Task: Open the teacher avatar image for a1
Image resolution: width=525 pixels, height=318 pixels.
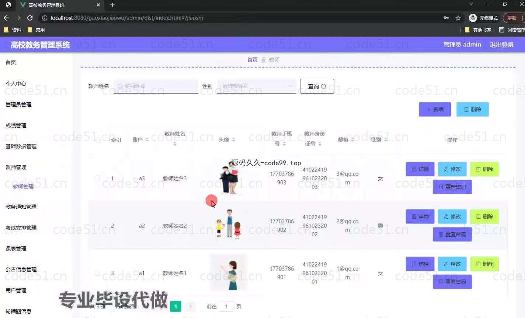Action: (x=228, y=273)
